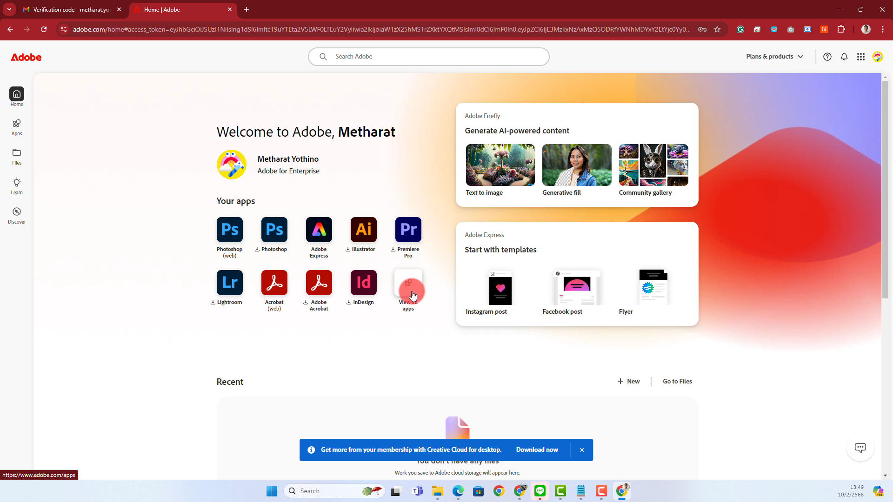Open the Files sidebar section
Viewport: 893px width, 502px height.
tap(17, 157)
